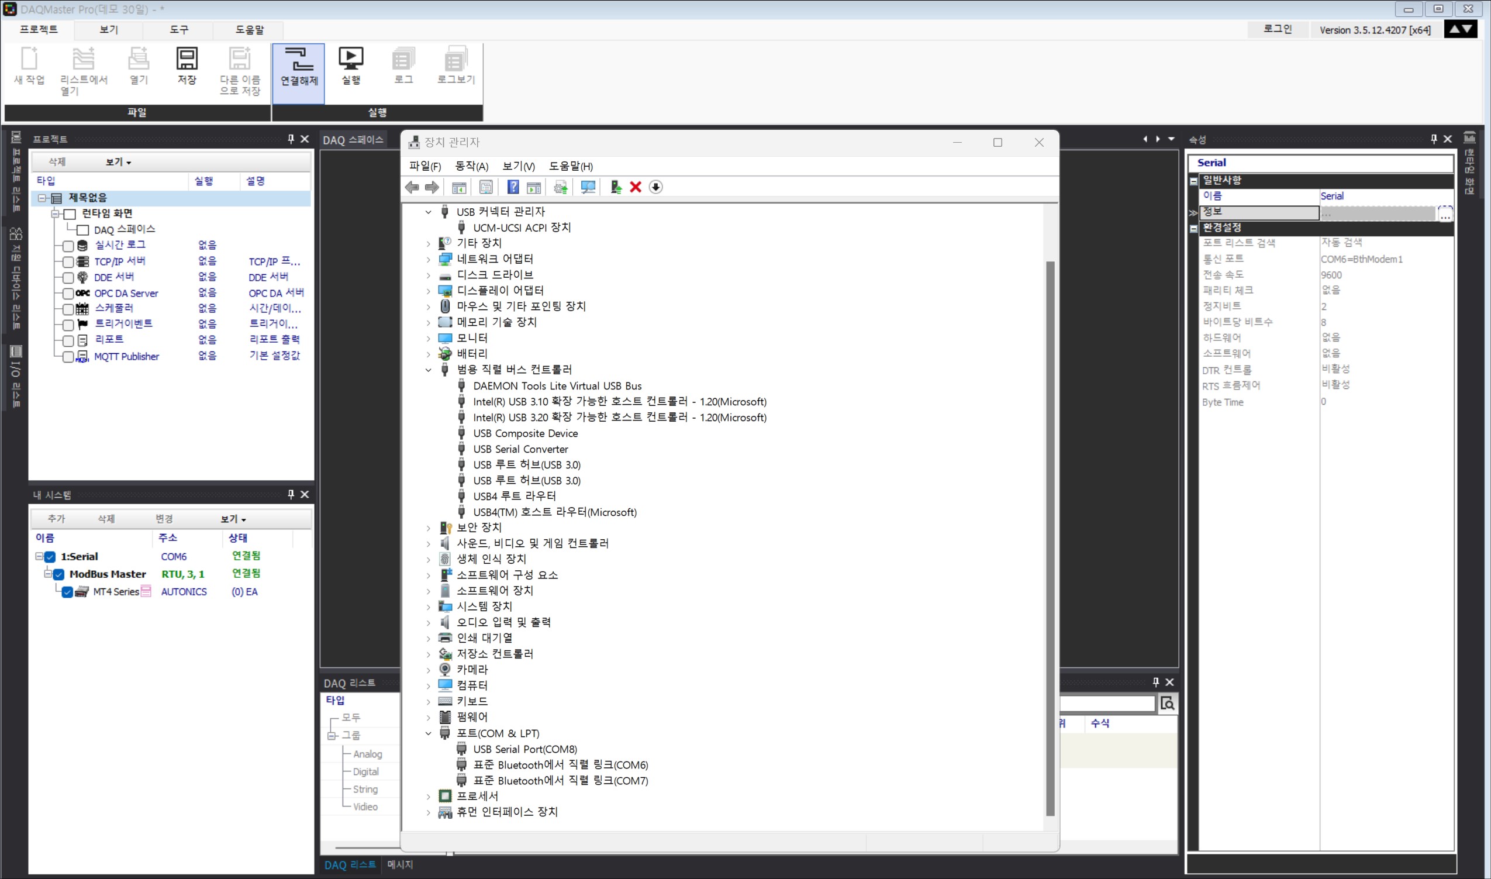The height and width of the screenshot is (879, 1491).
Task: Click the back arrow in Device Manager toolbar
Action: pos(412,187)
